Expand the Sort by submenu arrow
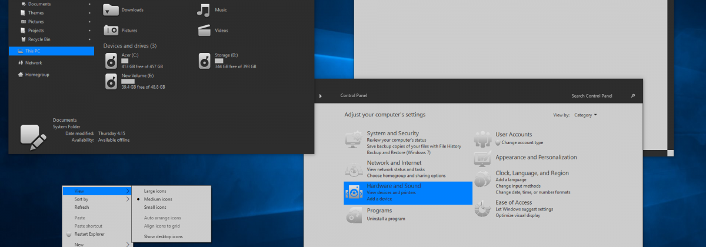Viewport: 706px width, 247px height. [128, 199]
